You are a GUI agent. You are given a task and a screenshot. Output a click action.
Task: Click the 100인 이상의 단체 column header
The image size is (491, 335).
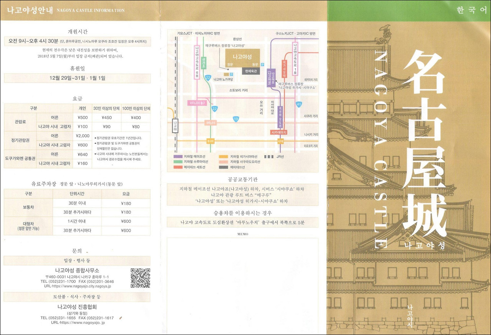click(136, 108)
